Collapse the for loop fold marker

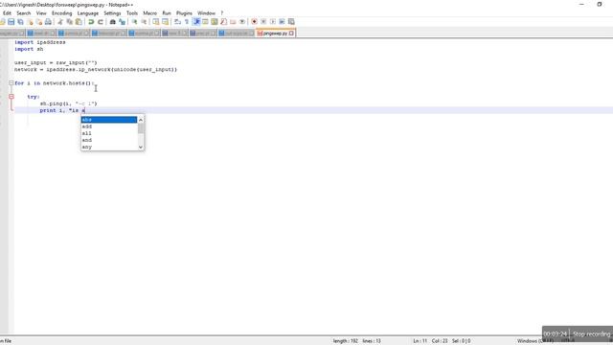click(x=11, y=83)
